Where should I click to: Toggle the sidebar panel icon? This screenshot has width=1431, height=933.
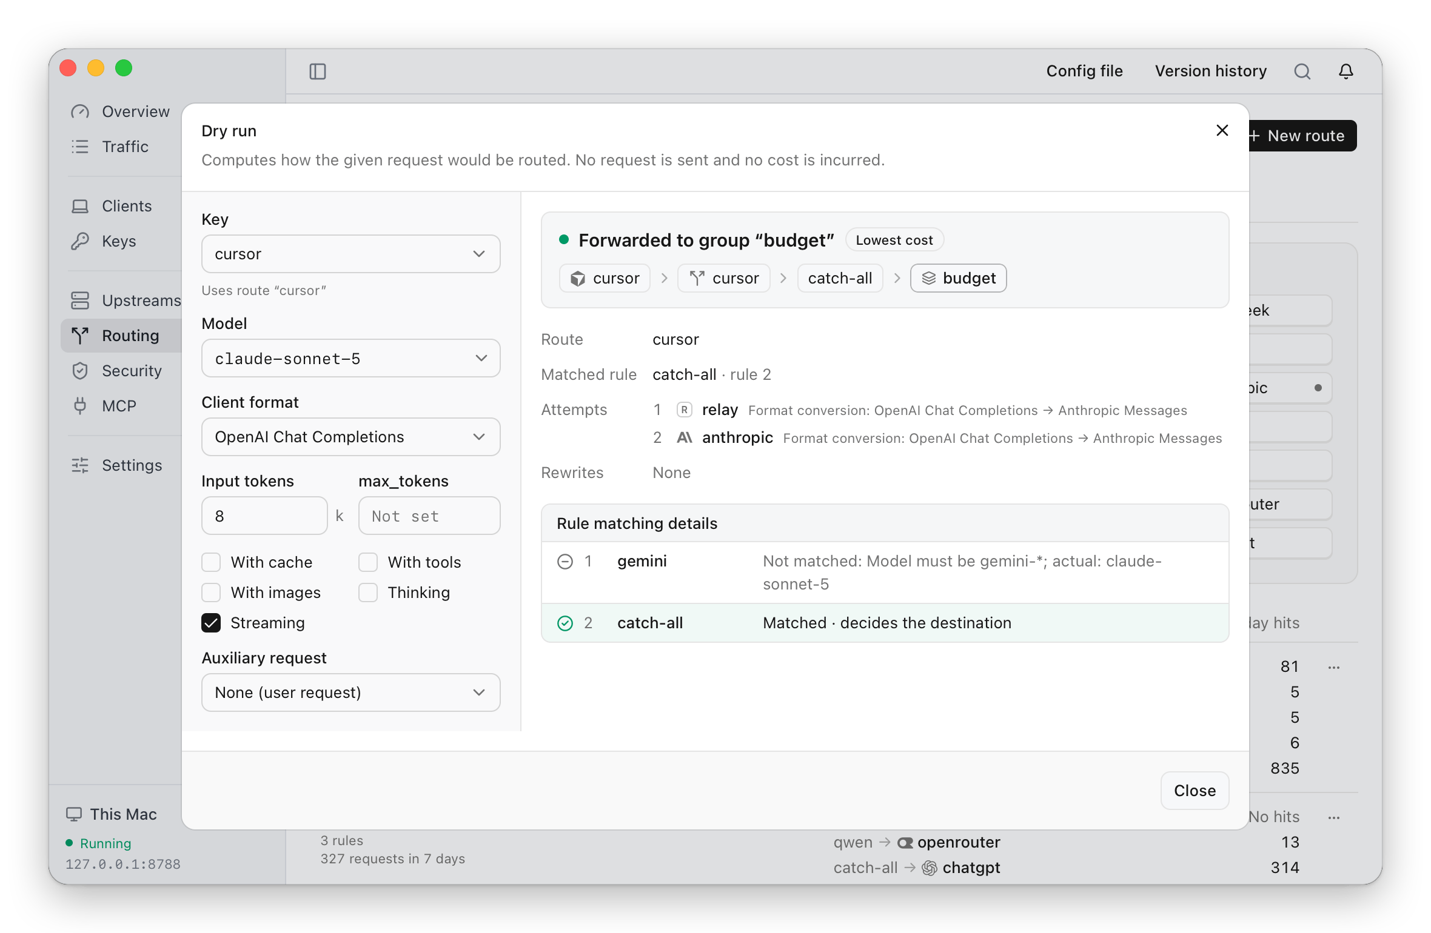[318, 71]
